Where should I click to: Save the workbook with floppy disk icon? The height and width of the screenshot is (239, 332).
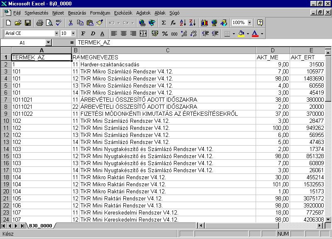coord(28,23)
